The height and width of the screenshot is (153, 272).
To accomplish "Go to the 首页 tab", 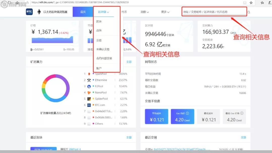I will click(83, 12).
